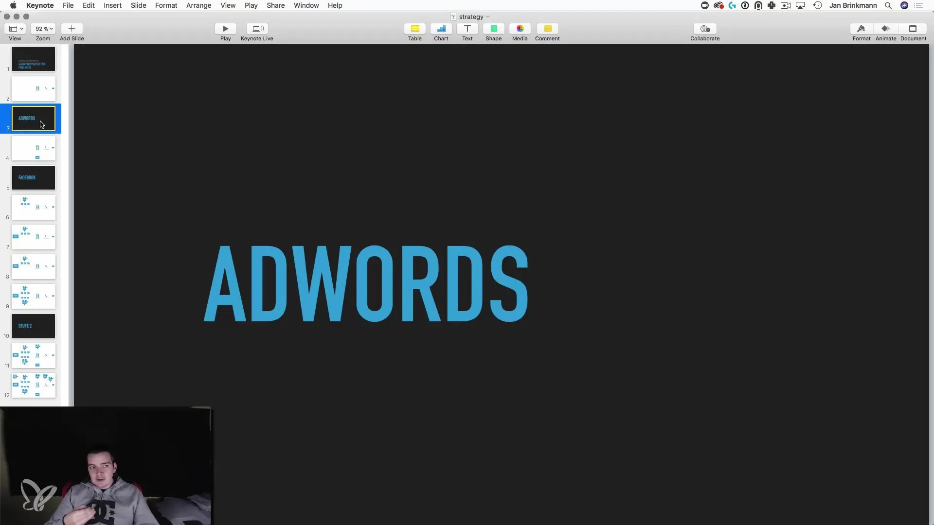
Task: Play the slideshow
Action: [225, 29]
